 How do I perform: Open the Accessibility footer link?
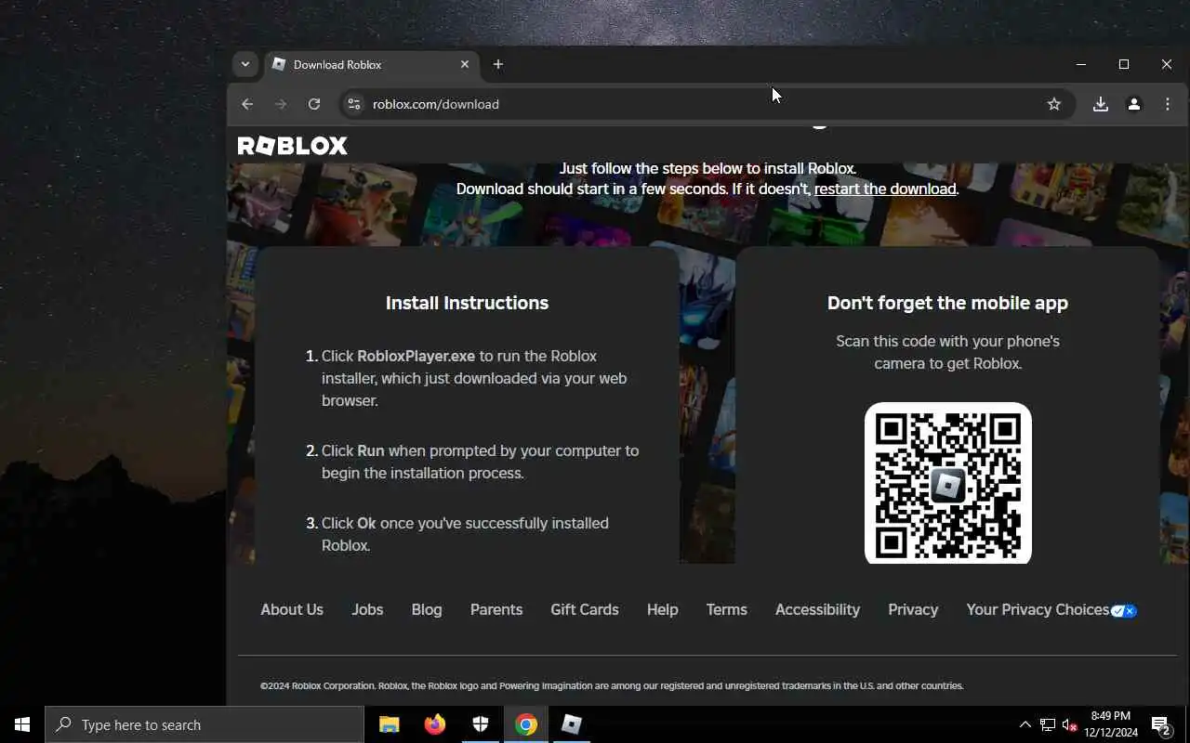click(818, 609)
